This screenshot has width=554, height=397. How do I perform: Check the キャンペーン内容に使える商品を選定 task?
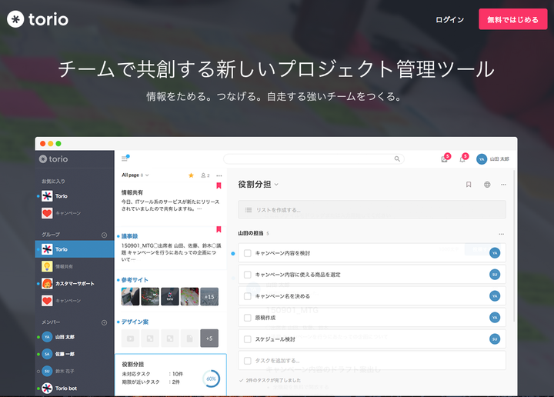[x=248, y=275]
